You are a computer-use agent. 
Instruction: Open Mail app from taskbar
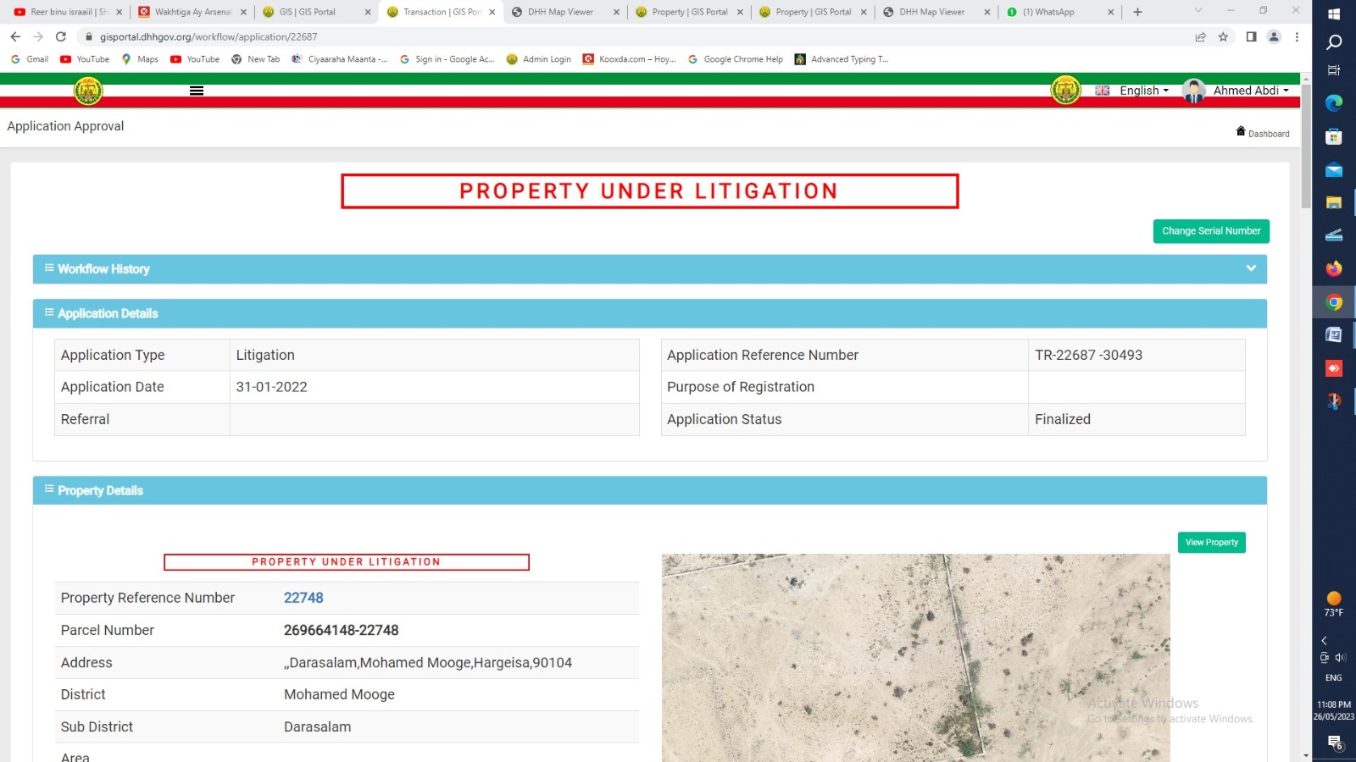(x=1334, y=169)
